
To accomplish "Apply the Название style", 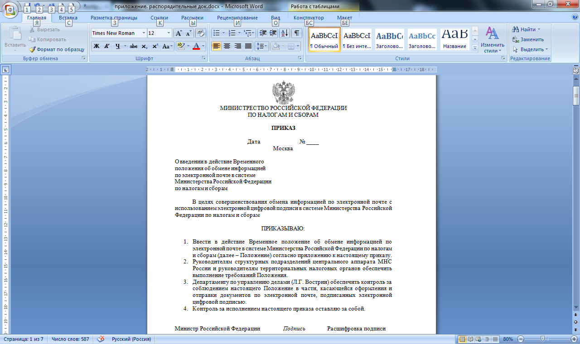I will tap(455, 39).
